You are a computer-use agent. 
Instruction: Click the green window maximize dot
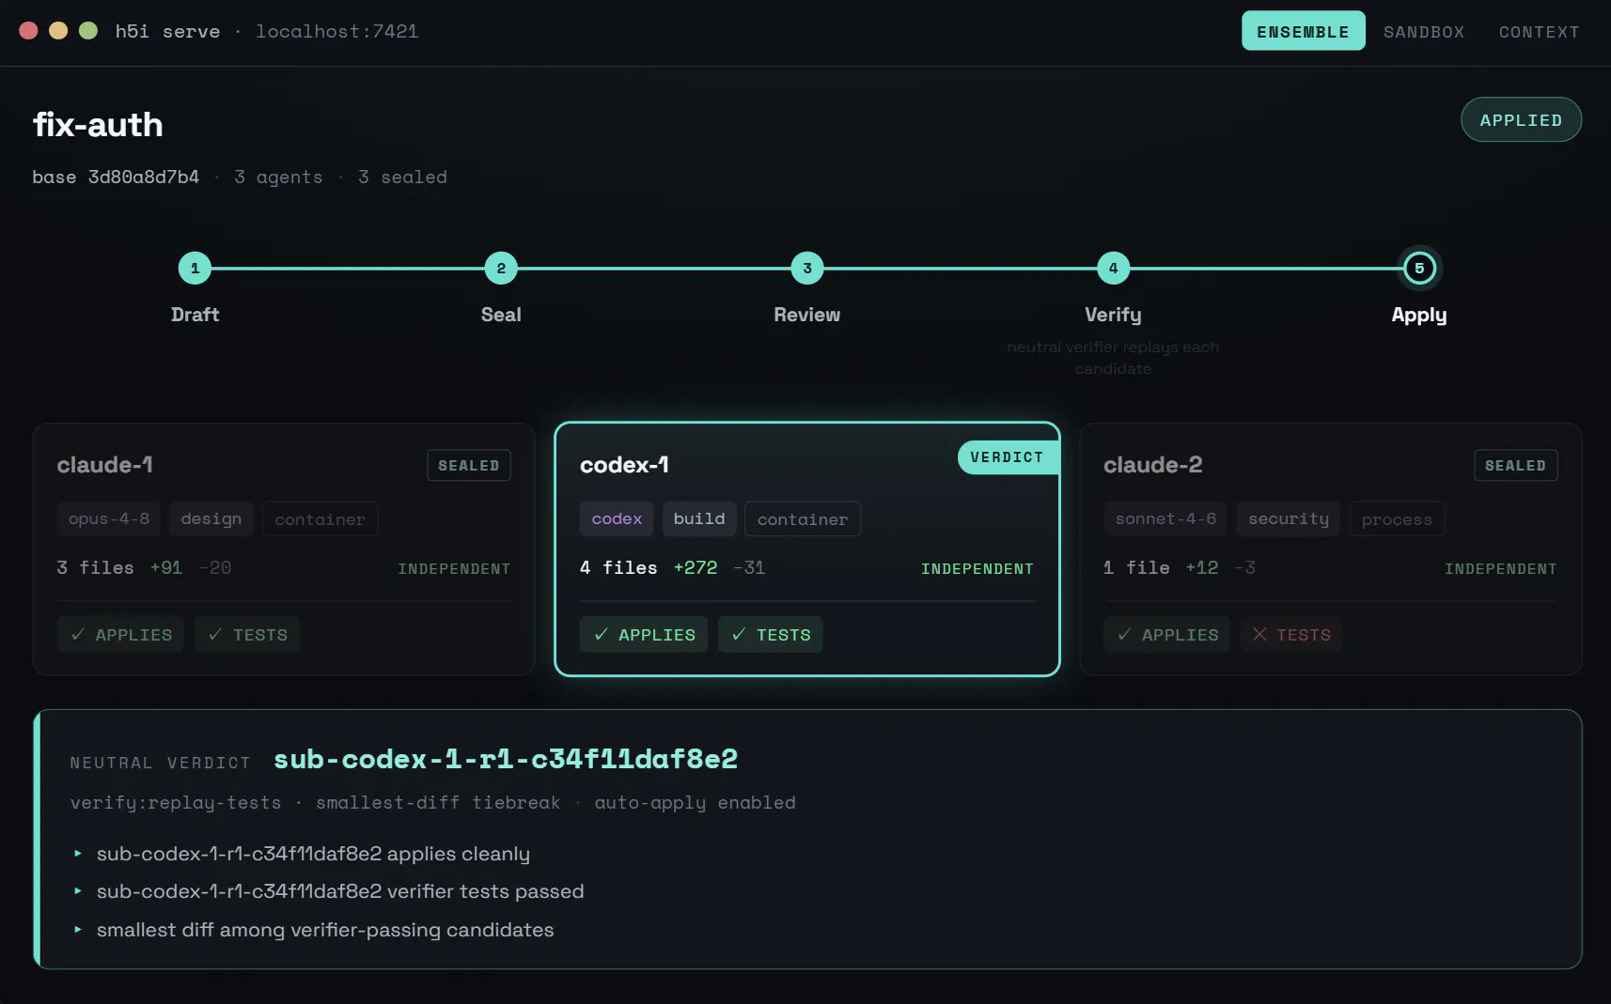point(88,31)
